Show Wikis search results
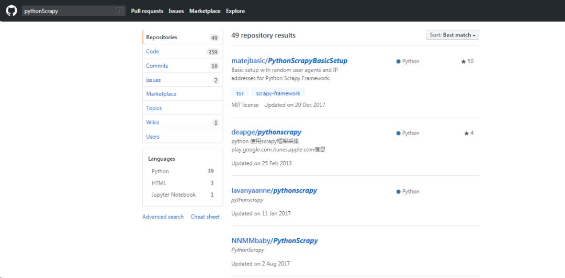This screenshot has height=278, width=565. pos(183,123)
